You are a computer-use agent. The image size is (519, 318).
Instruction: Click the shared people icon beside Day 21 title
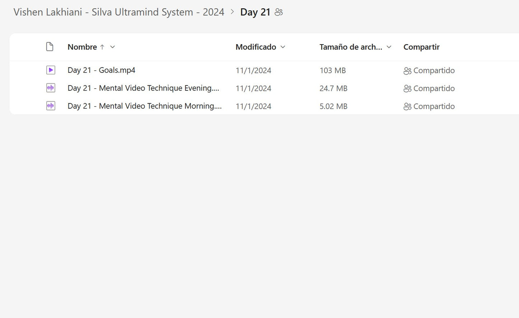[x=279, y=12]
